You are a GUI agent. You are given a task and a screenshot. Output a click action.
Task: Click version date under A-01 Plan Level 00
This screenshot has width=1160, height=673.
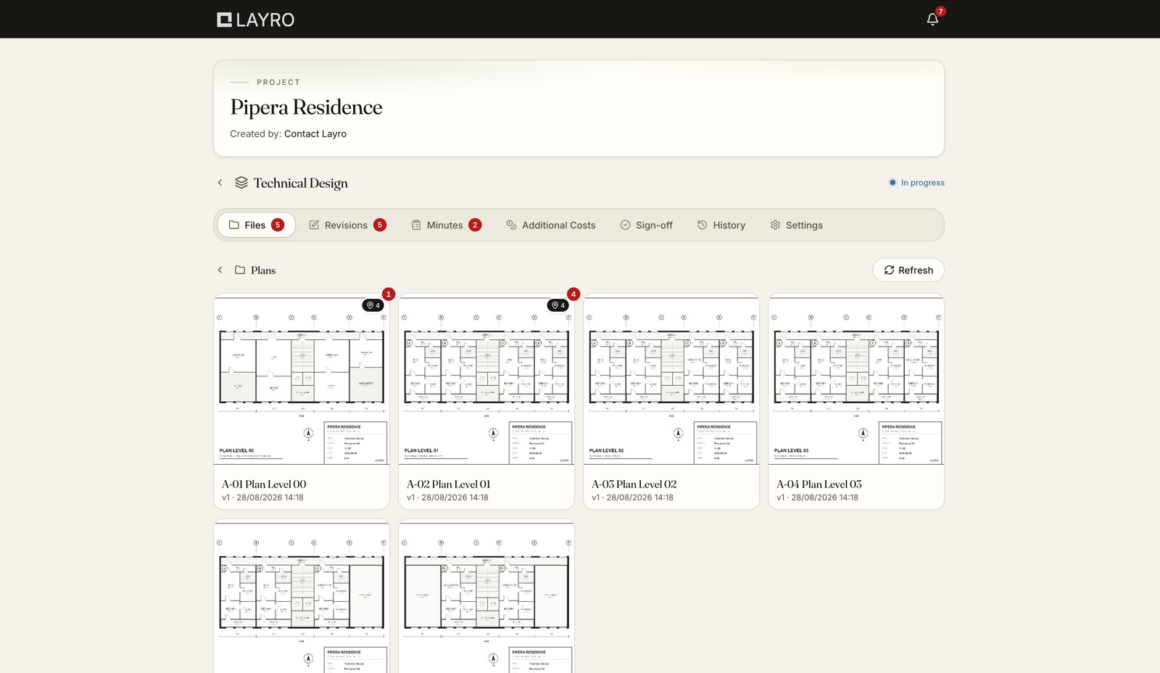coord(262,497)
